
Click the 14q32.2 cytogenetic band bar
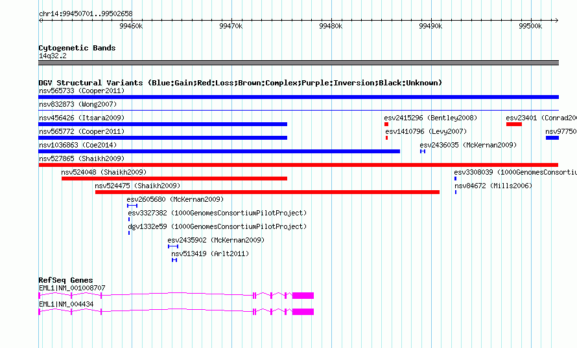(298, 63)
